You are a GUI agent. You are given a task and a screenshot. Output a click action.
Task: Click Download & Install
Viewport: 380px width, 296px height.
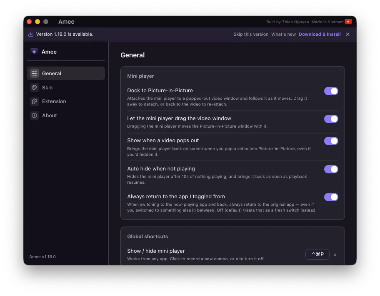pos(320,35)
